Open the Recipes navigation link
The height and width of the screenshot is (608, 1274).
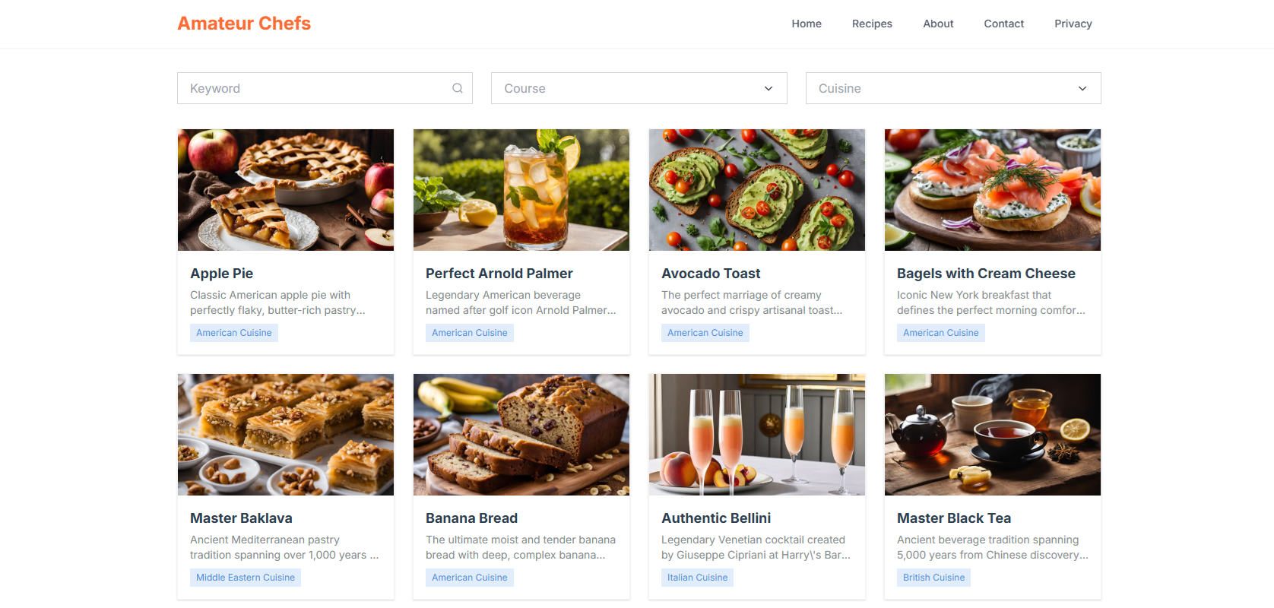tap(872, 24)
